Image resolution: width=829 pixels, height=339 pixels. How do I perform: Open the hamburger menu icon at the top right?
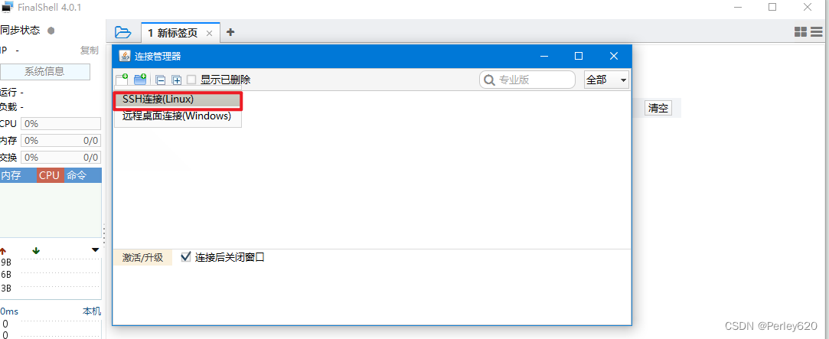pyautogui.click(x=816, y=31)
